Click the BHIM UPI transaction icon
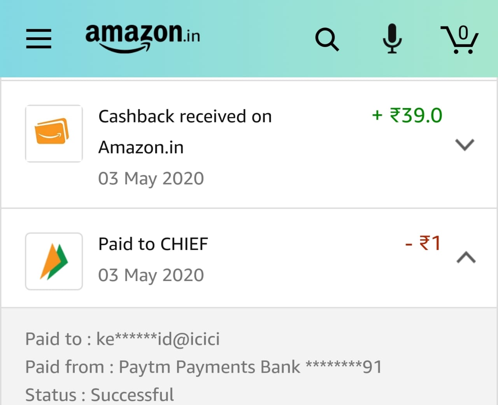 coord(54,261)
